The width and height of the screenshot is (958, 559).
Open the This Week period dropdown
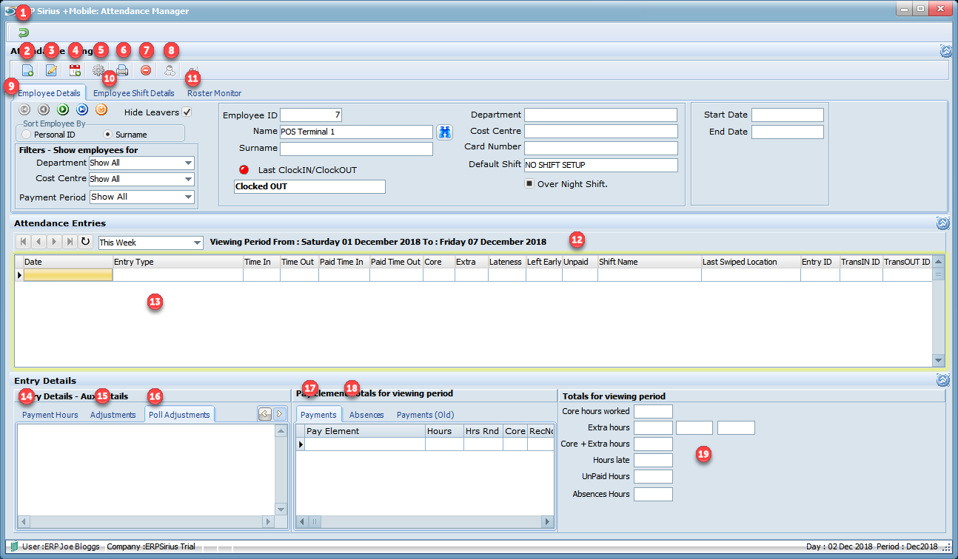click(x=197, y=243)
